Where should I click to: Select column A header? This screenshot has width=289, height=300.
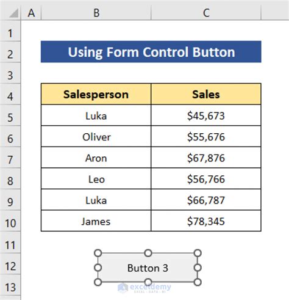(31, 13)
